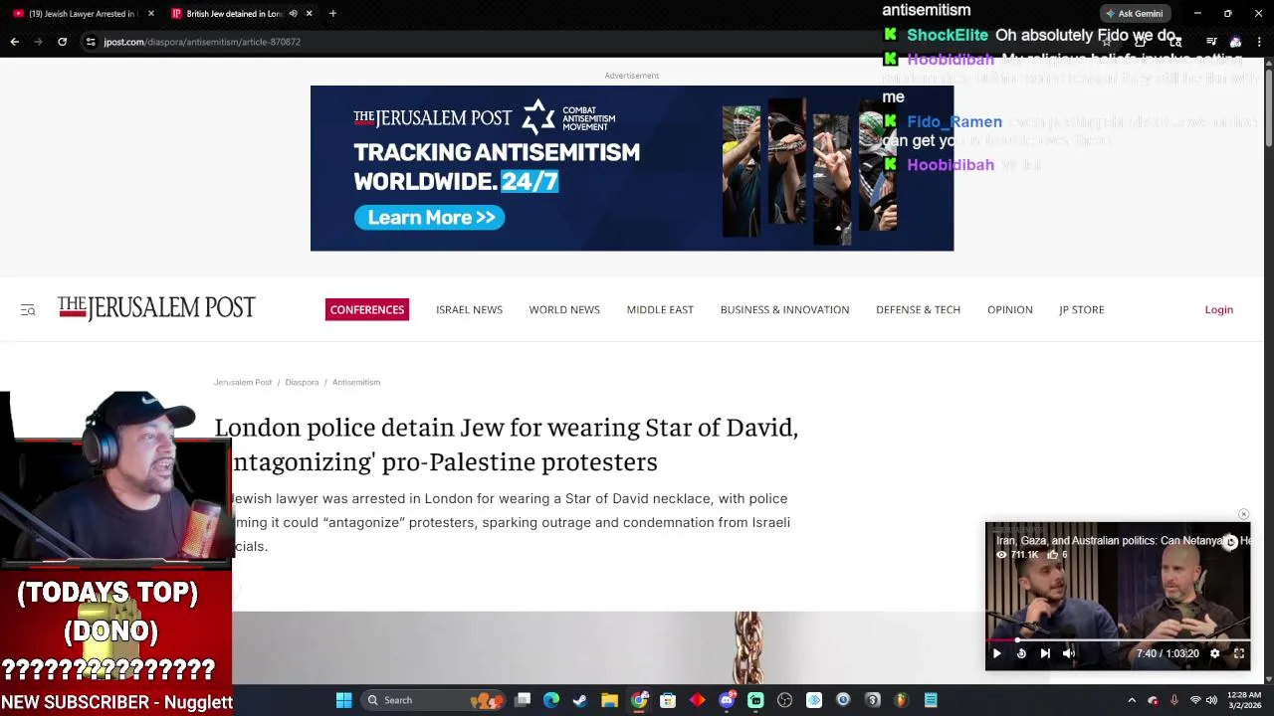Screen dimensions: 1274x716
Task: Open OBS Studio from the taskbar
Action: coord(784,700)
